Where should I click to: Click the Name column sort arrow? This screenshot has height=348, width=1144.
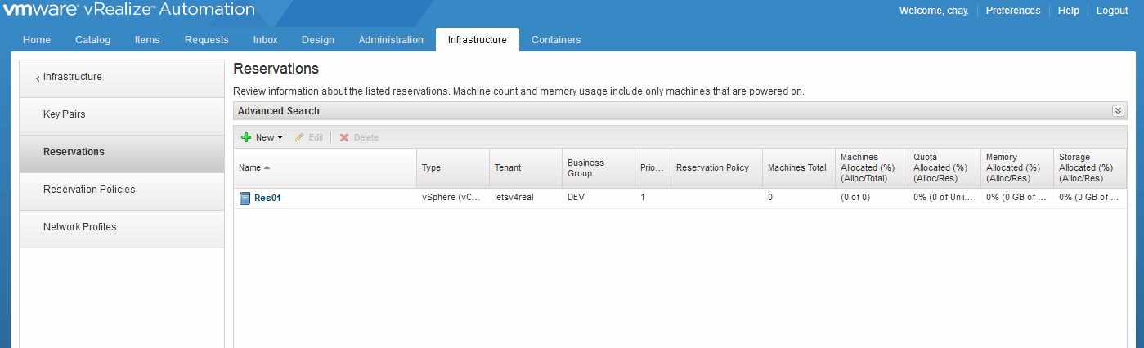click(x=267, y=167)
